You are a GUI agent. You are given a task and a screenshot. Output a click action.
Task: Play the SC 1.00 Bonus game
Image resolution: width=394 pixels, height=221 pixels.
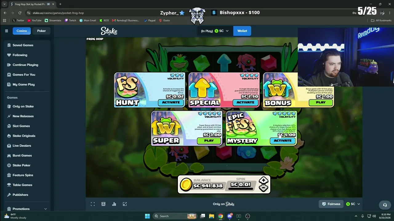coord(320,103)
